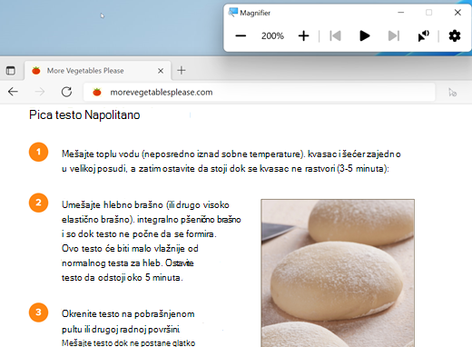
Task: Click the text 'Mešajte toplu vodu'
Action: (x=101, y=154)
